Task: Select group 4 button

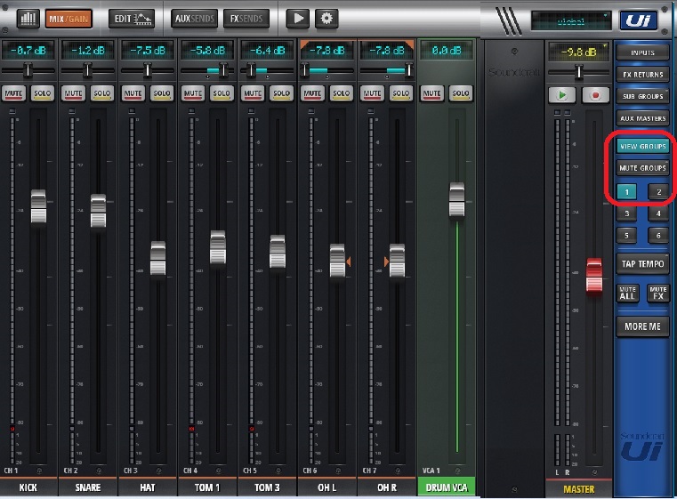Action: click(658, 213)
